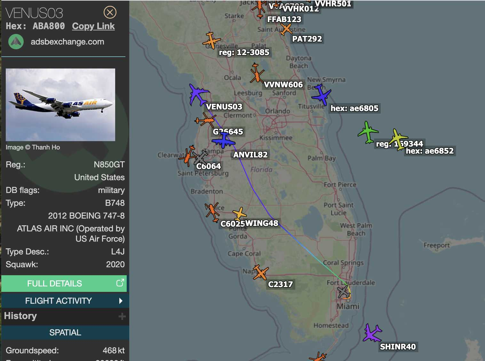This screenshot has height=361, width=485.
Task: Select the orange aircraft labeled reg: 12-3085
Action: 211,41
